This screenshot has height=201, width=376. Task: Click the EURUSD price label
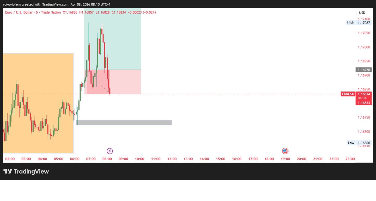click(x=348, y=94)
